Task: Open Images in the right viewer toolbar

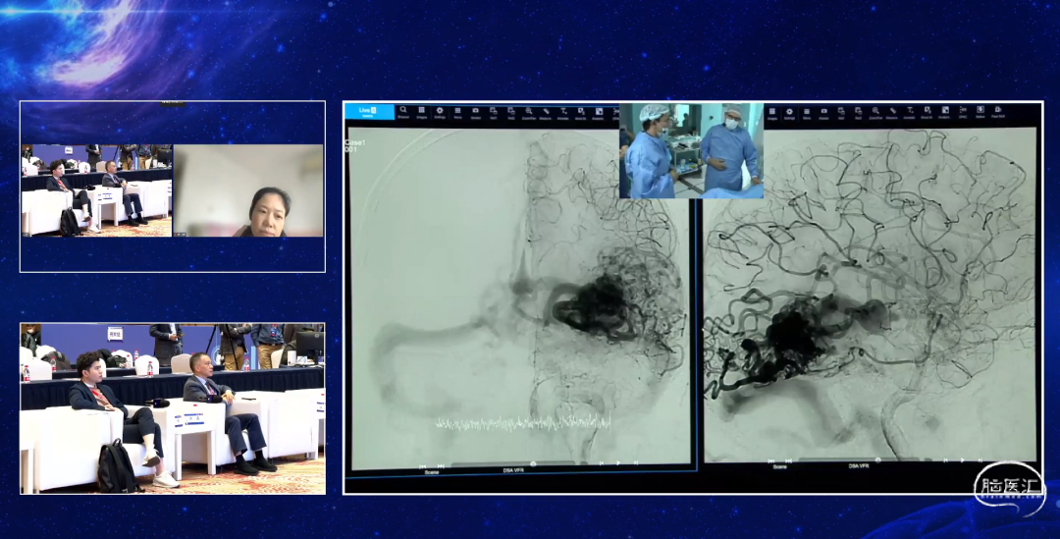Action: pos(772,113)
